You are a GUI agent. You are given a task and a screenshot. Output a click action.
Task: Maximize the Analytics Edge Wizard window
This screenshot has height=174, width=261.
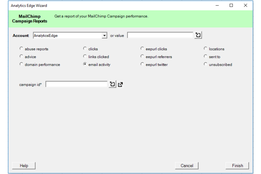[x=231, y=5]
